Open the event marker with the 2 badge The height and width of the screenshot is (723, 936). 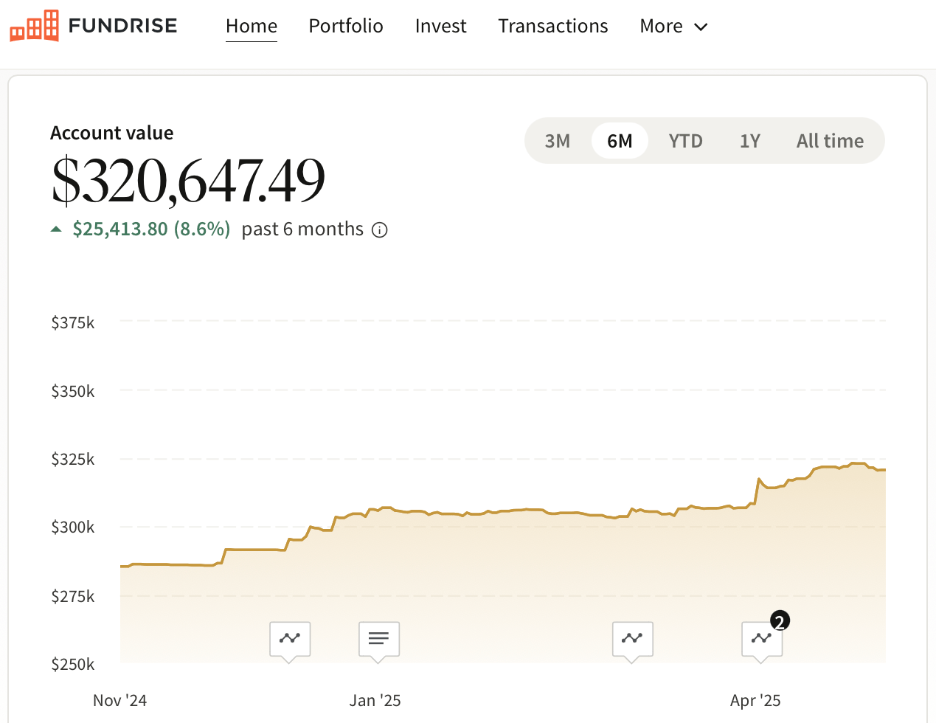761,640
